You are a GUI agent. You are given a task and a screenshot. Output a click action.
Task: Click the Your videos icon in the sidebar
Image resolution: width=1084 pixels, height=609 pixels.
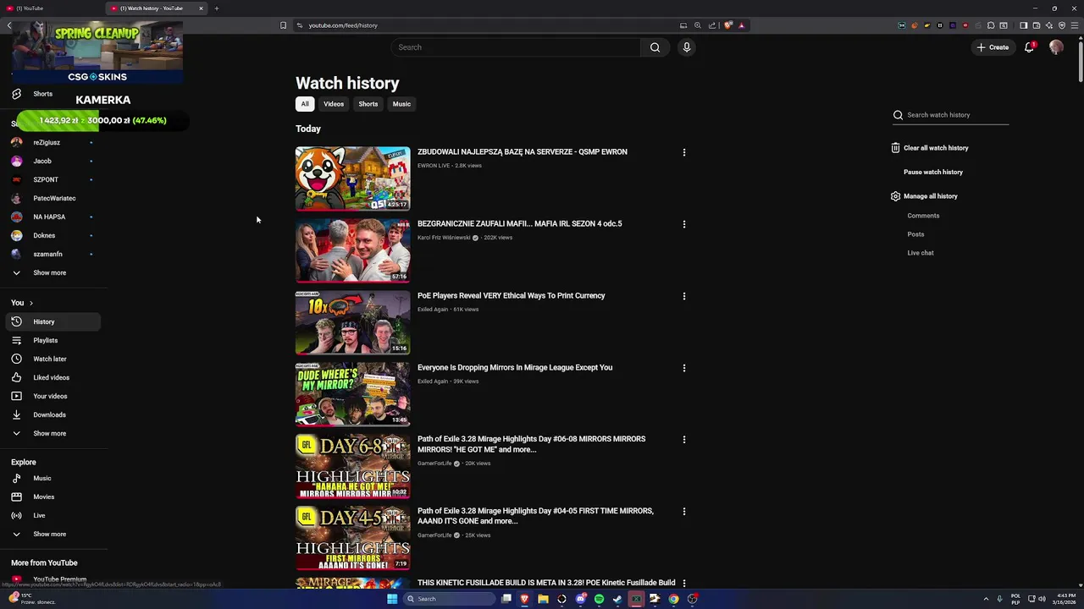pyautogui.click(x=16, y=396)
